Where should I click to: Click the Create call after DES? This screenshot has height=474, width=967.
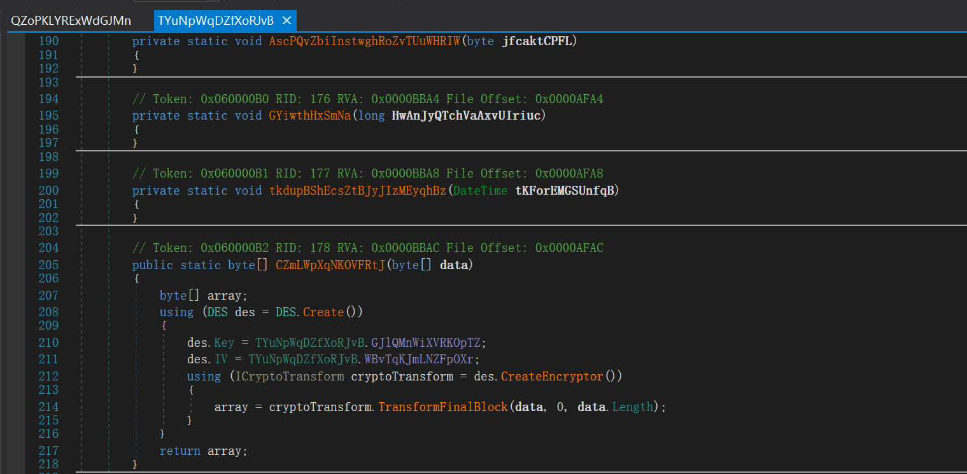(323, 312)
